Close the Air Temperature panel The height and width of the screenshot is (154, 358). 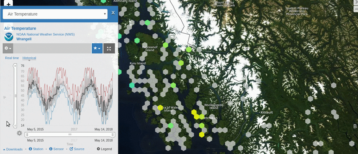click(x=113, y=13)
